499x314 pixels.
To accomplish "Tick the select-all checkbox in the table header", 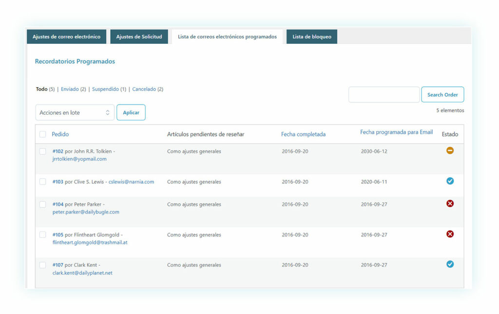I will [43, 134].
